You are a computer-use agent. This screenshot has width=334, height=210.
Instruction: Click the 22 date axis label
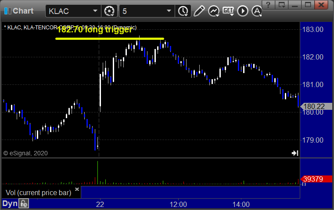pos(100,205)
